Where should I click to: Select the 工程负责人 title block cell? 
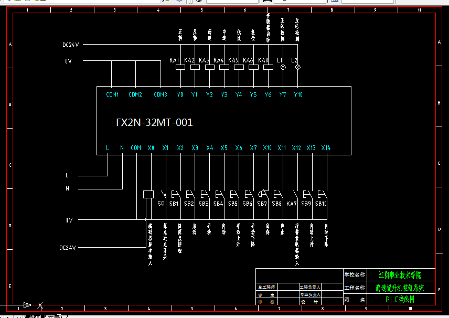310,287
